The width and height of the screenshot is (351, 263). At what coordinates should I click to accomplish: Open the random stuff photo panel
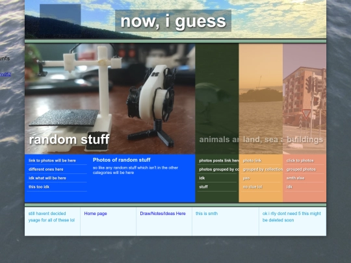pos(110,99)
